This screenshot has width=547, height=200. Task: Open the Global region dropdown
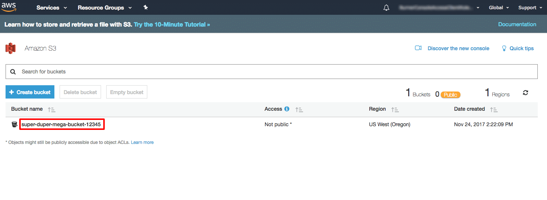499,8
